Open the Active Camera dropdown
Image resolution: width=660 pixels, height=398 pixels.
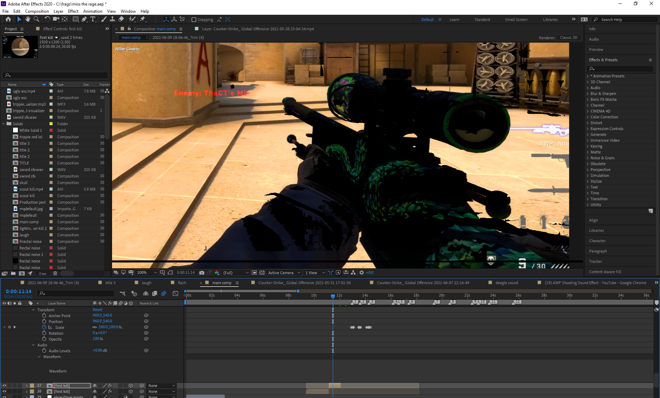coord(282,272)
